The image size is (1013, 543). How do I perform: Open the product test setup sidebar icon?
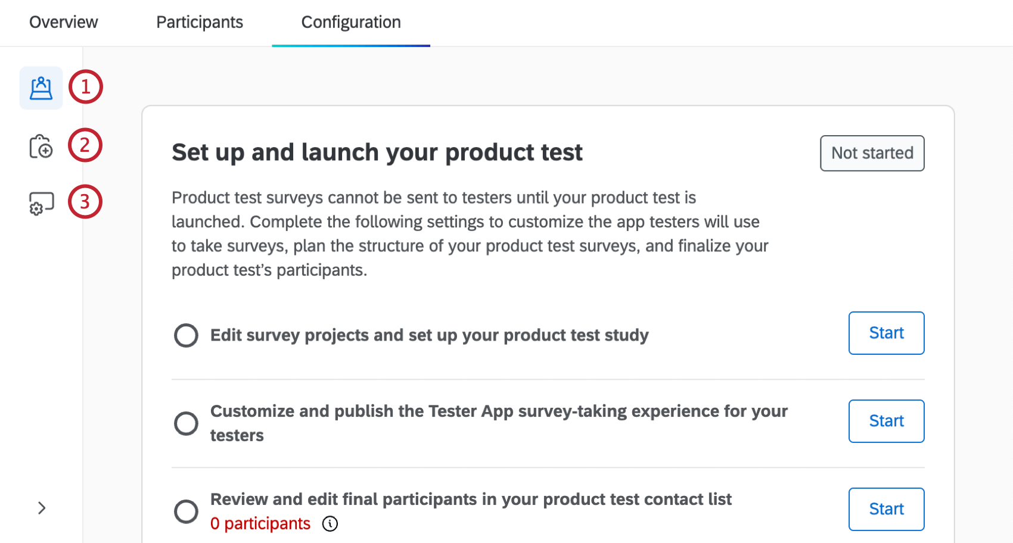click(x=41, y=88)
